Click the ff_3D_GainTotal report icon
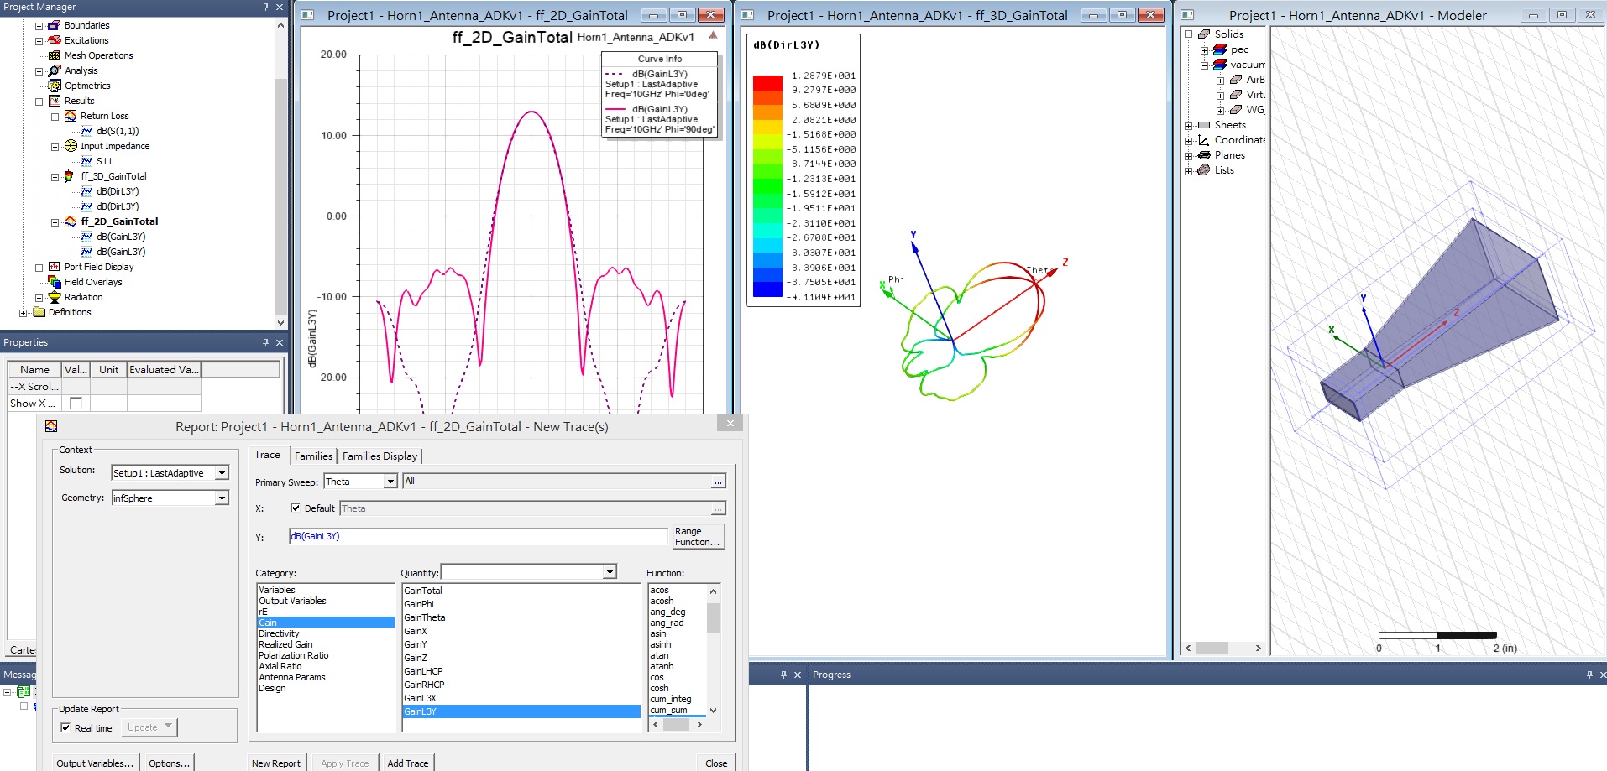 click(x=71, y=176)
